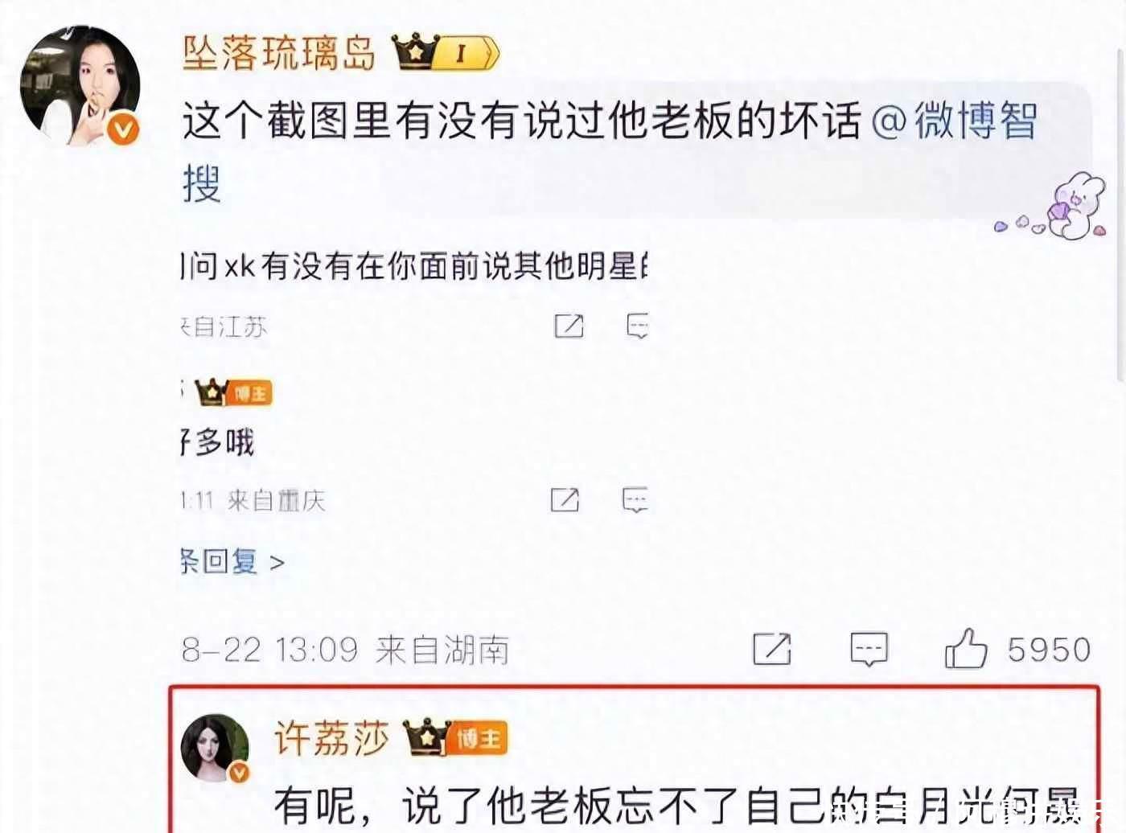1126x833 pixels.
Task: Open the 坠落琉璃岛 username link
Action: pyautogui.click(x=279, y=53)
